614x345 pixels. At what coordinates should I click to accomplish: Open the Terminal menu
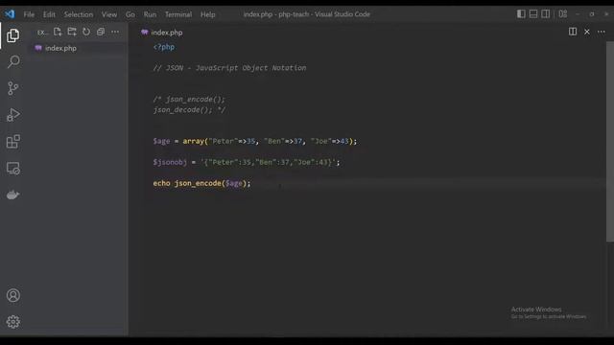pyautogui.click(x=178, y=14)
